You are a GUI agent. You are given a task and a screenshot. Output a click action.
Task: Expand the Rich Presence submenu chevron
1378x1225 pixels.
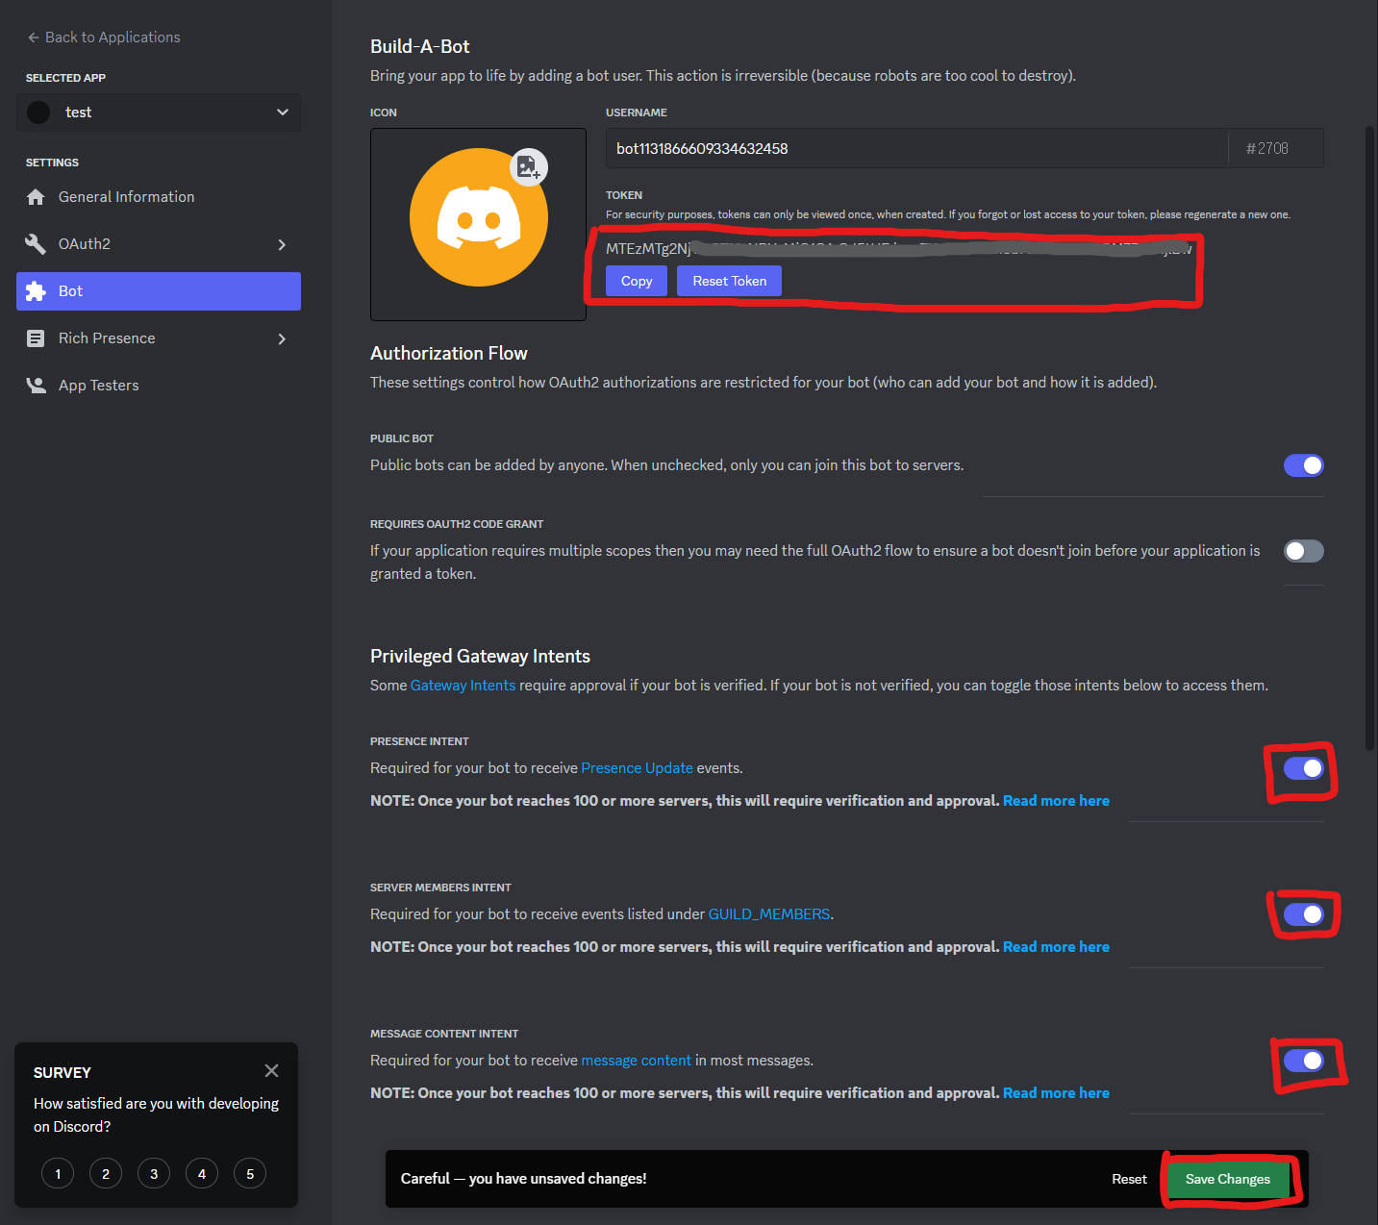pyautogui.click(x=282, y=338)
